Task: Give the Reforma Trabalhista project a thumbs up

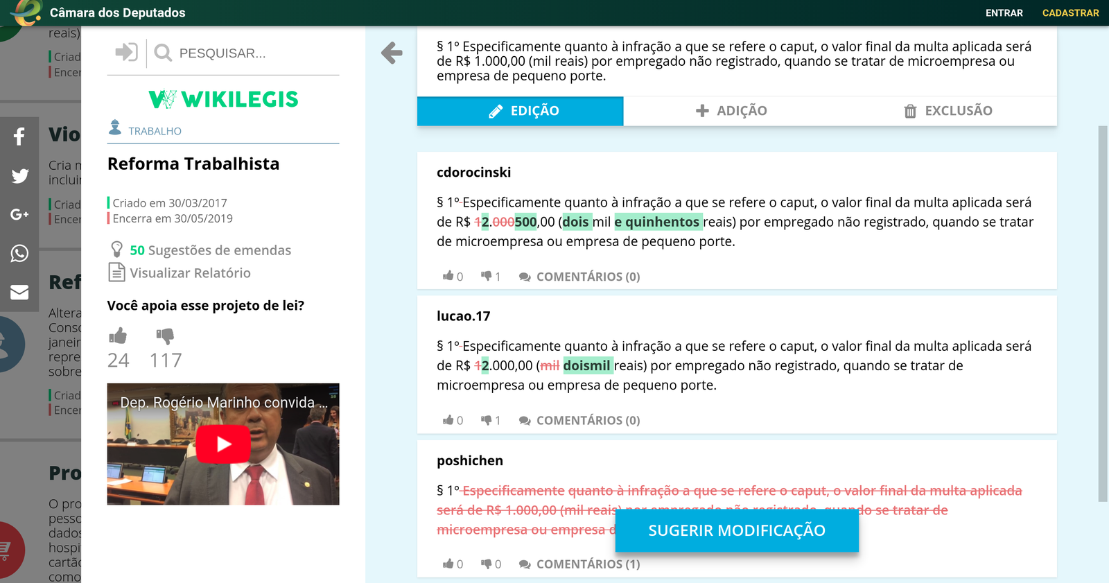Action: 118,336
